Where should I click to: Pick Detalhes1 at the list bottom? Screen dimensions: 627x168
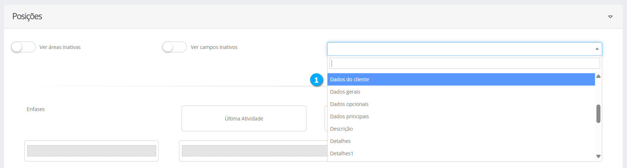[x=341, y=153]
